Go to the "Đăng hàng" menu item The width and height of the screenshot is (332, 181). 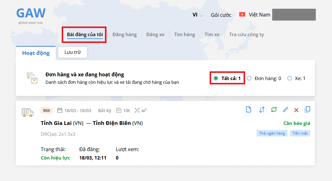[125, 35]
